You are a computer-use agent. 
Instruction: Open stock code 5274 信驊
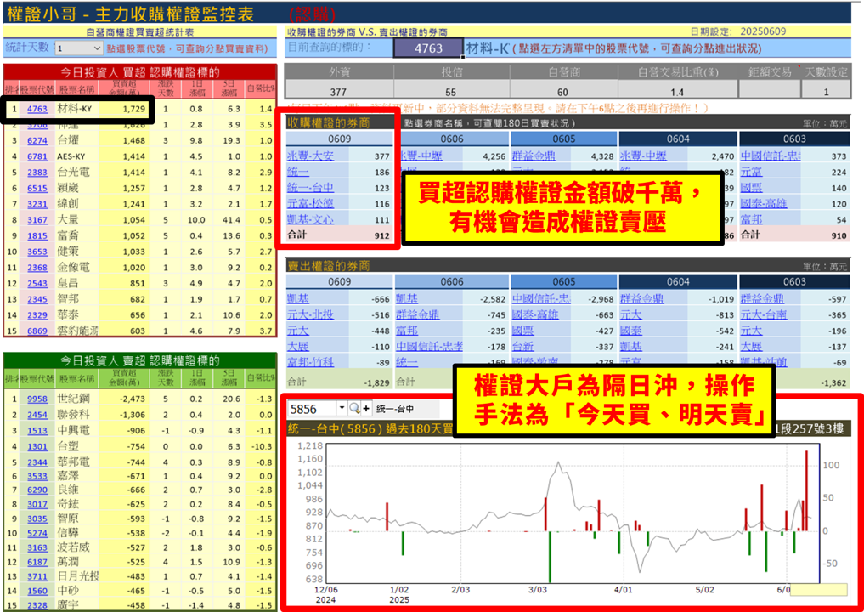(x=37, y=533)
